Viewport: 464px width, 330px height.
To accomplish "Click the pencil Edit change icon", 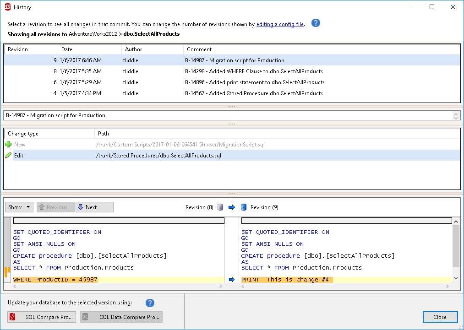I will [x=8, y=156].
